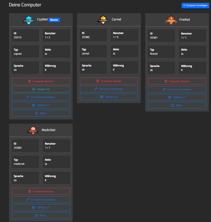Click the pencil icon in FireNet card
The height and width of the screenshot is (222, 211).
tap(164, 89)
